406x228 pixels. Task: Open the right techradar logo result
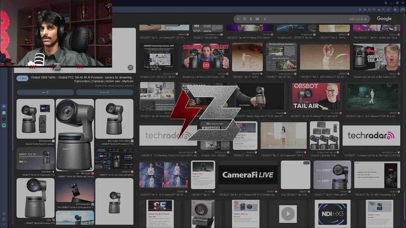371,136
